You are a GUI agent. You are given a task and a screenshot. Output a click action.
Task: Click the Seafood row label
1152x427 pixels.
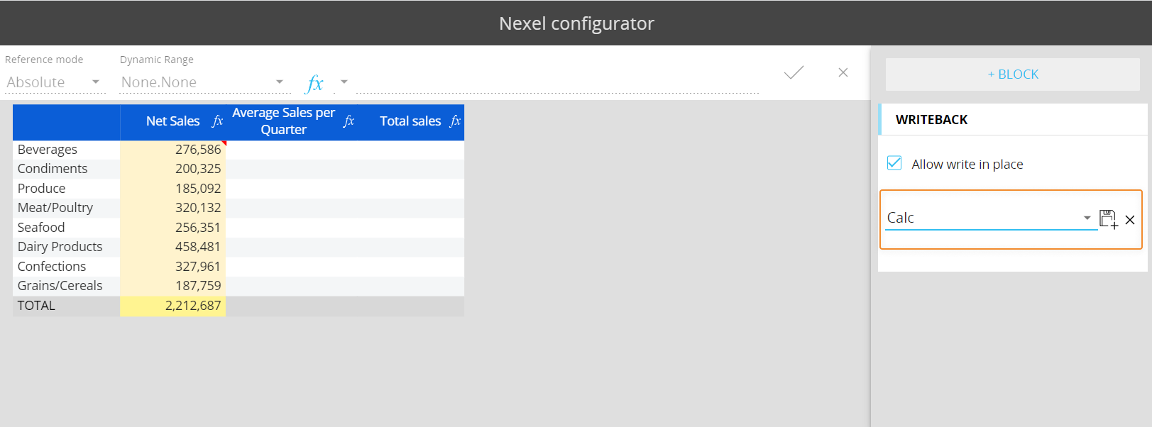point(41,228)
